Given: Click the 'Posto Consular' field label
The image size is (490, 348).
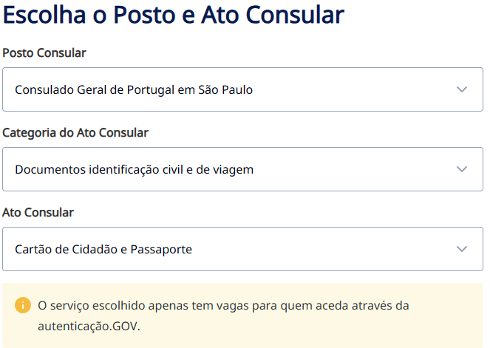Looking at the screenshot, I should pyautogui.click(x=44, y=52).
